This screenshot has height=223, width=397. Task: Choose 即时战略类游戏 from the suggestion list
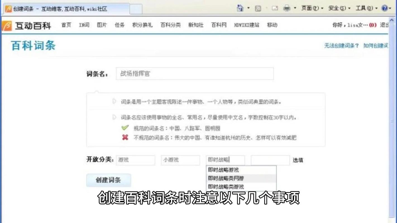(x=241, y=186)
